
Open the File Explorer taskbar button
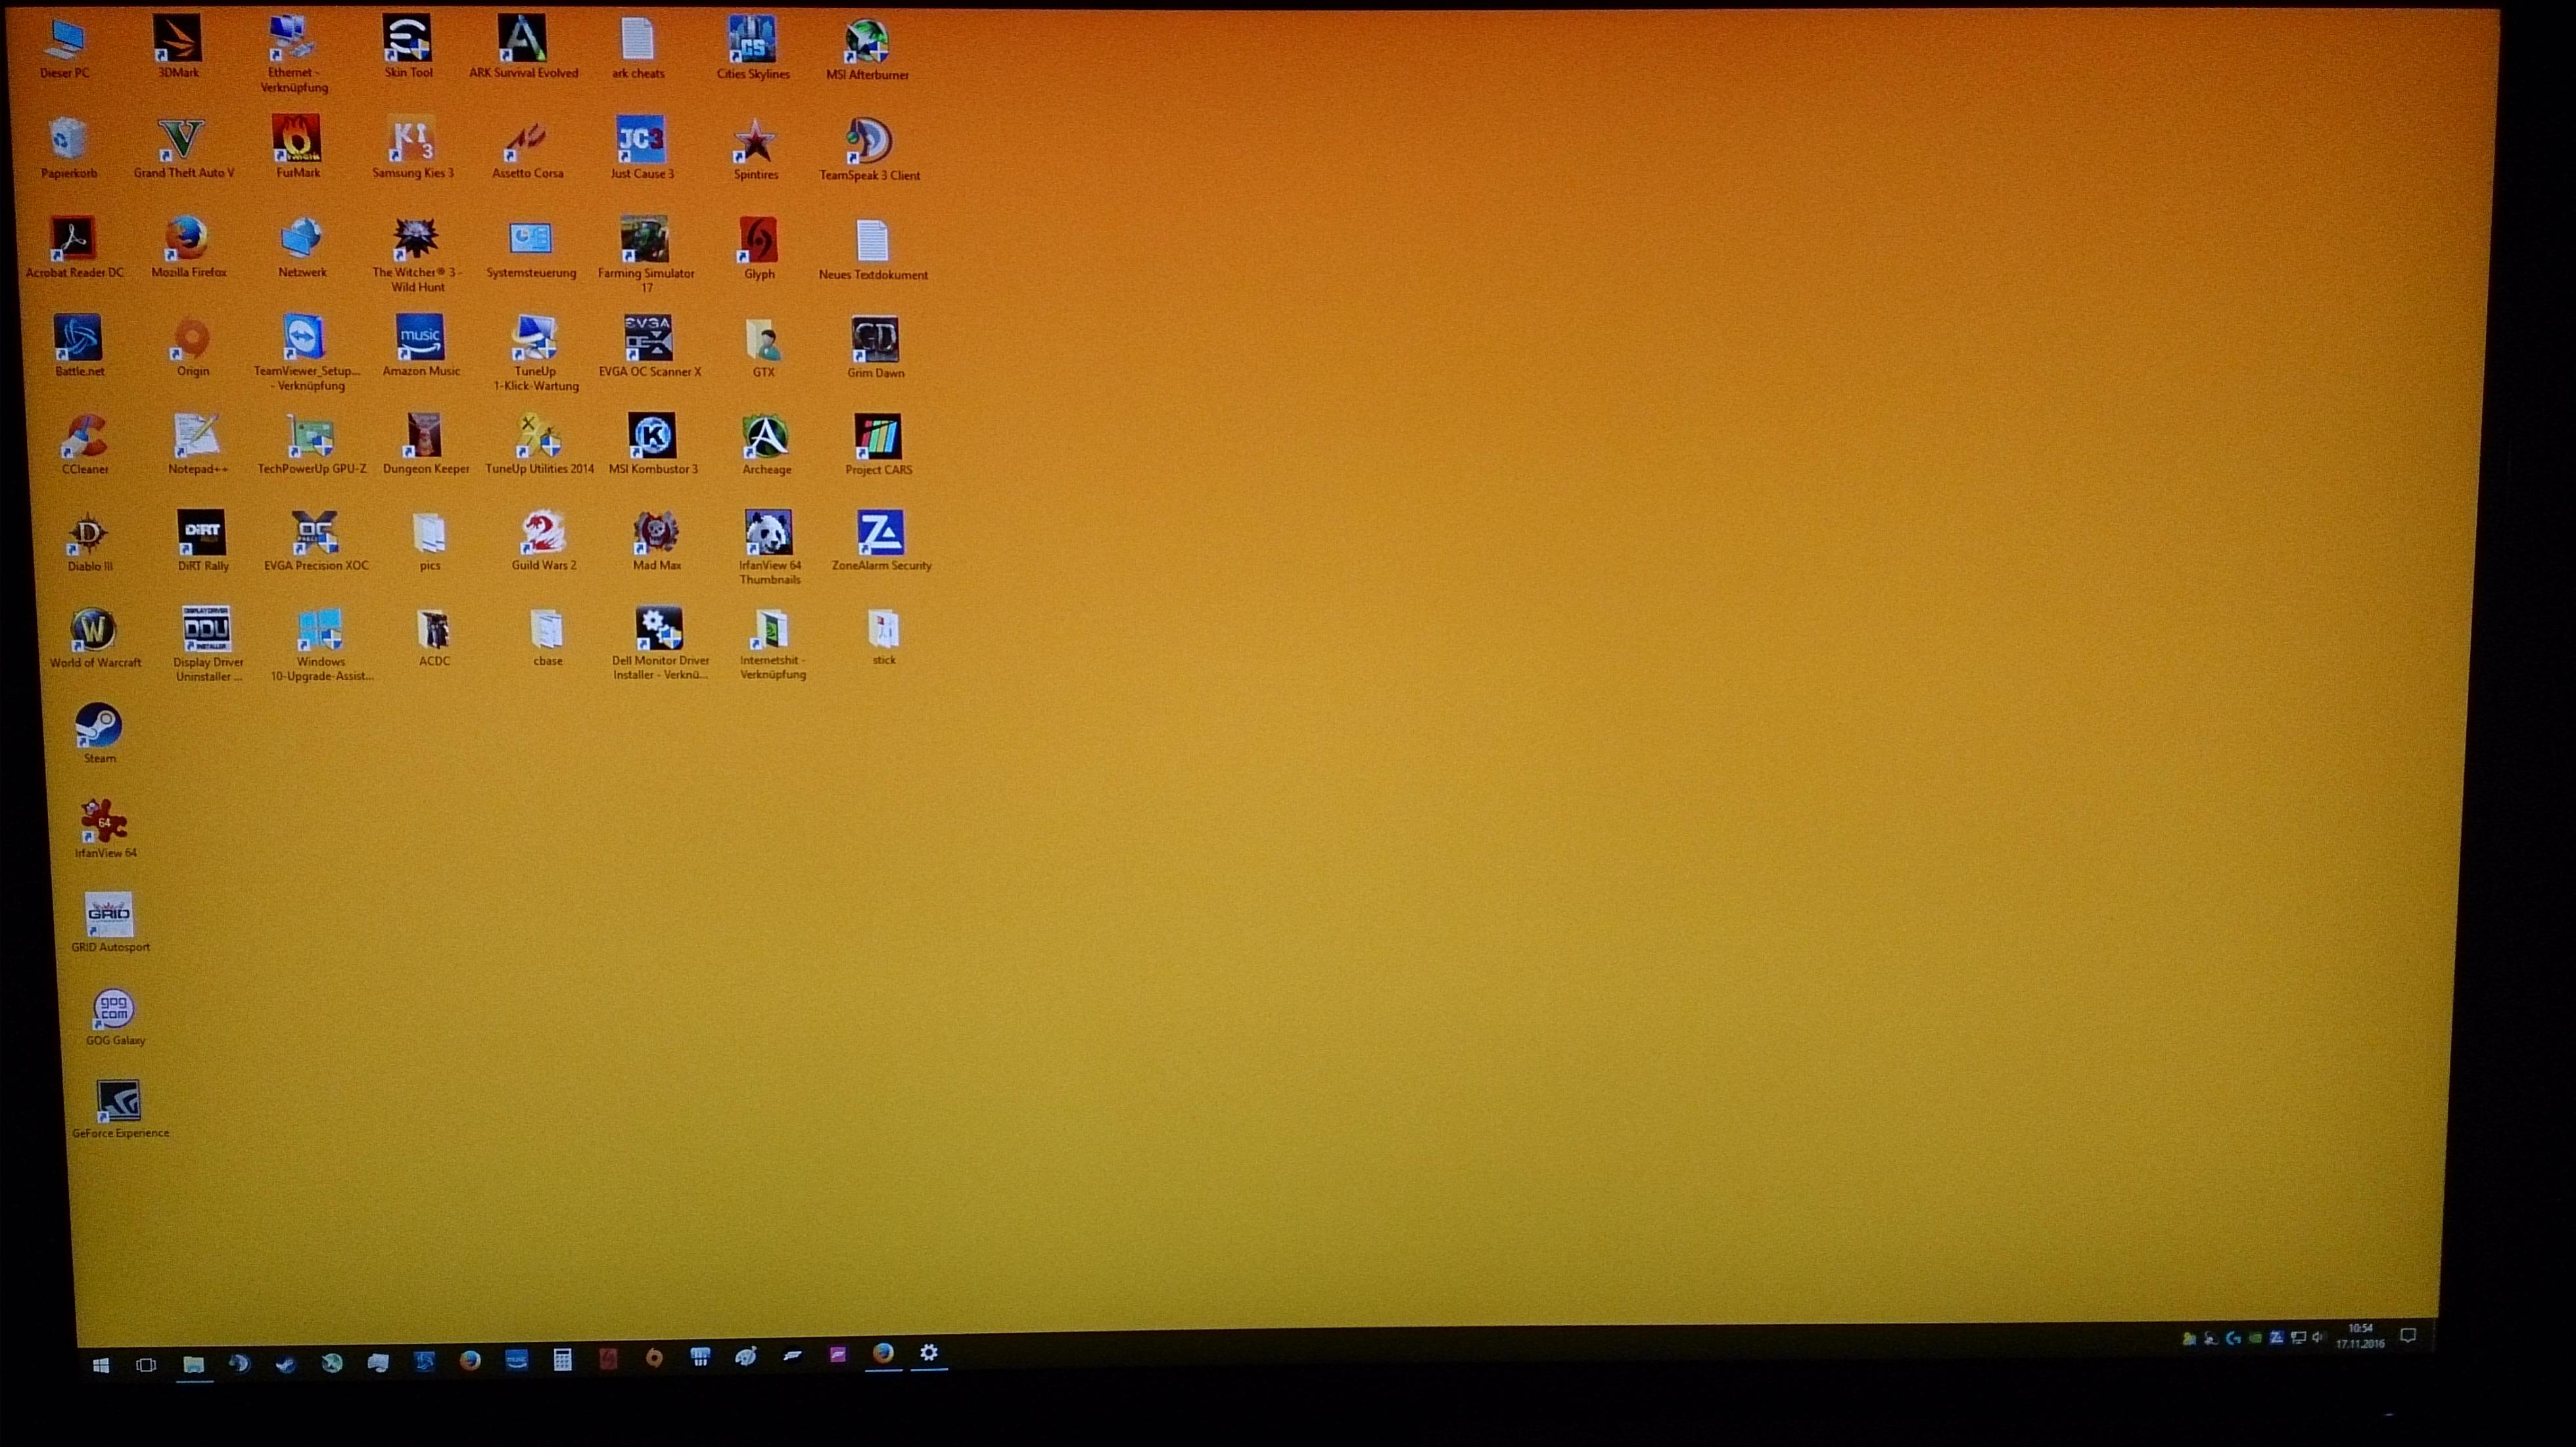click(x=194, y=1364)
